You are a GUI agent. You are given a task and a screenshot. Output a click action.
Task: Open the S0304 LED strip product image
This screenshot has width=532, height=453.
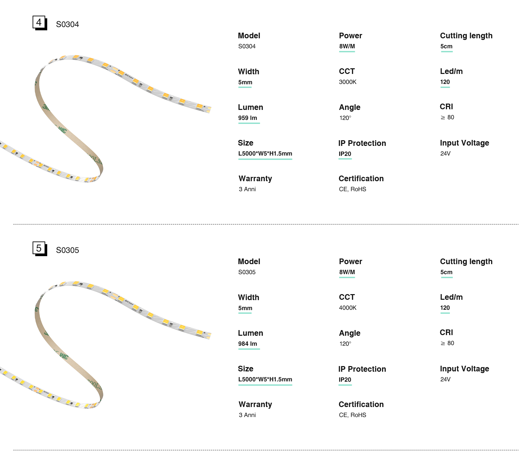106,117
